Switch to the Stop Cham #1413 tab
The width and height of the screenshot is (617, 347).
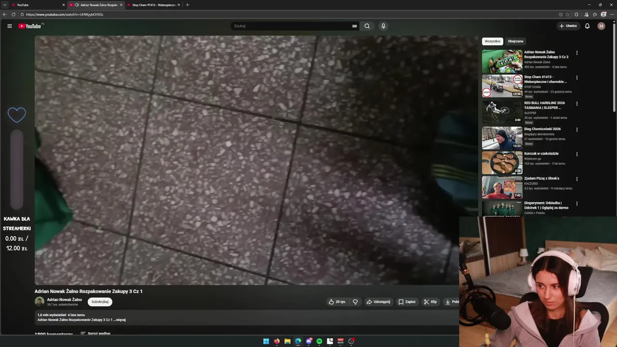tap(153, 5)
